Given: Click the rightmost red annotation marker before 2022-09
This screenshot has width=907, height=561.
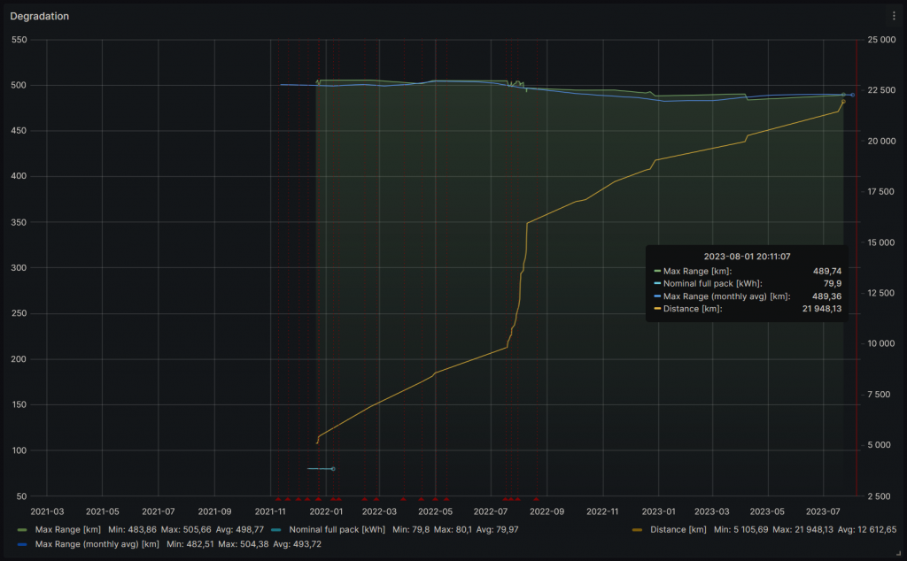Looking at the screenshot, I should coord(536,499).
